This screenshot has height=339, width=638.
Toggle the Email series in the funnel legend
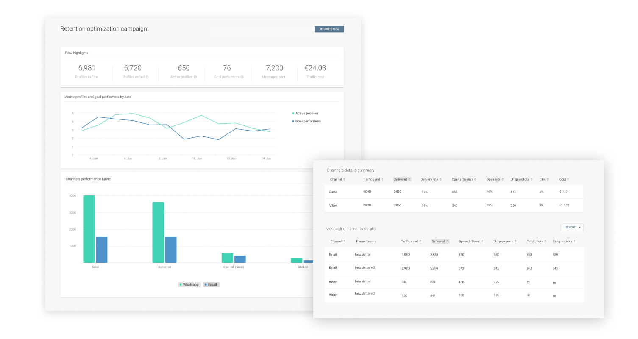[211, 285]
